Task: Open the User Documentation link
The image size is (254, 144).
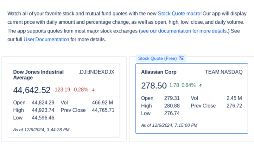Action: click(x=46, y=39)
